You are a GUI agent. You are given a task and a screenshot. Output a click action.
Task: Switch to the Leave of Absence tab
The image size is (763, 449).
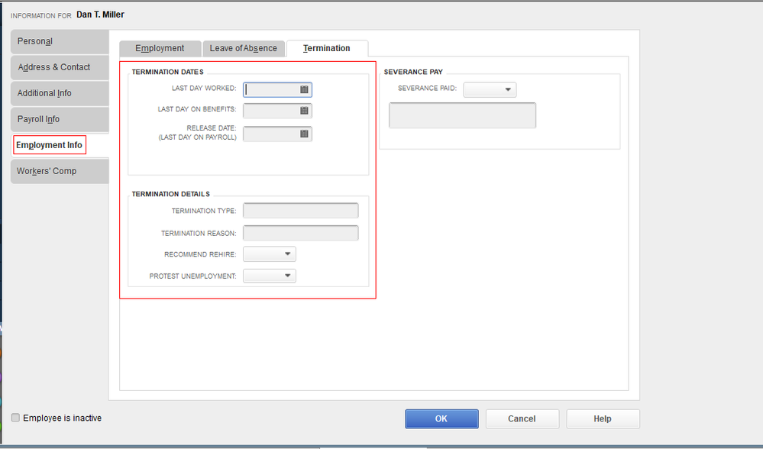pyautogui.click(x=244, y=48)
